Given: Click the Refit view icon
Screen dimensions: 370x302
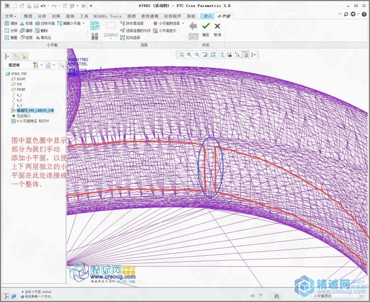Looking at the screenshot, I should 181,55.
